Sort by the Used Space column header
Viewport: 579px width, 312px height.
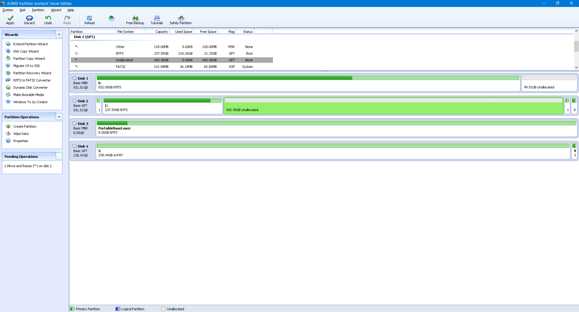(182, 31)
